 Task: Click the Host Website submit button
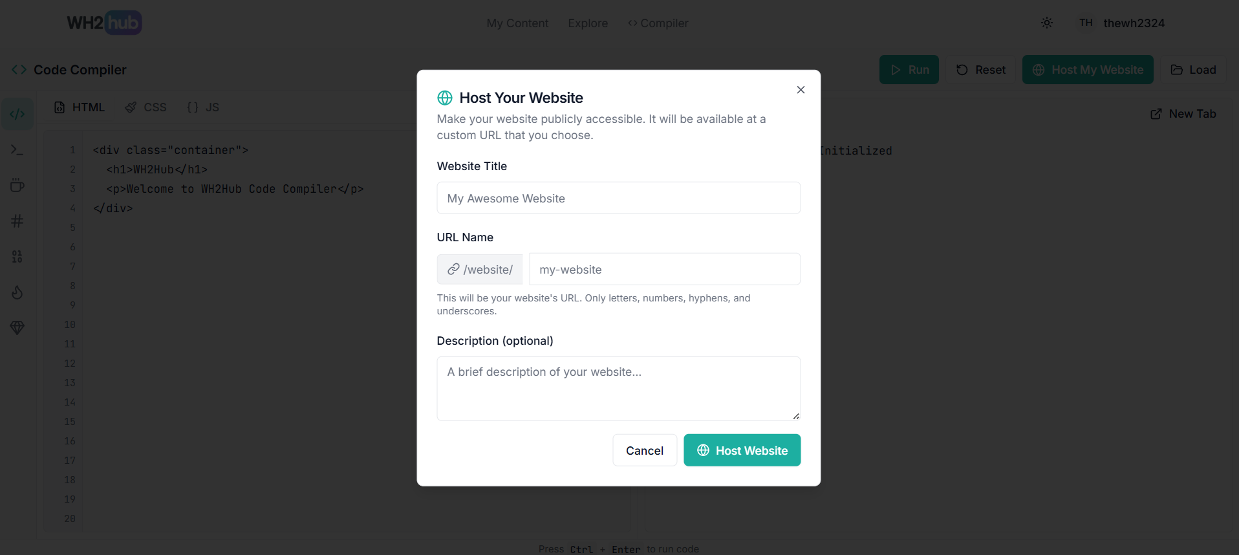[x=742, y=450]
